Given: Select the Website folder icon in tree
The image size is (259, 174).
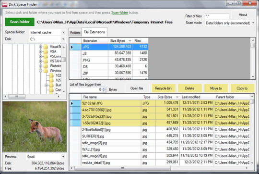Looking at the screenshot, I should tap(46, 66).
